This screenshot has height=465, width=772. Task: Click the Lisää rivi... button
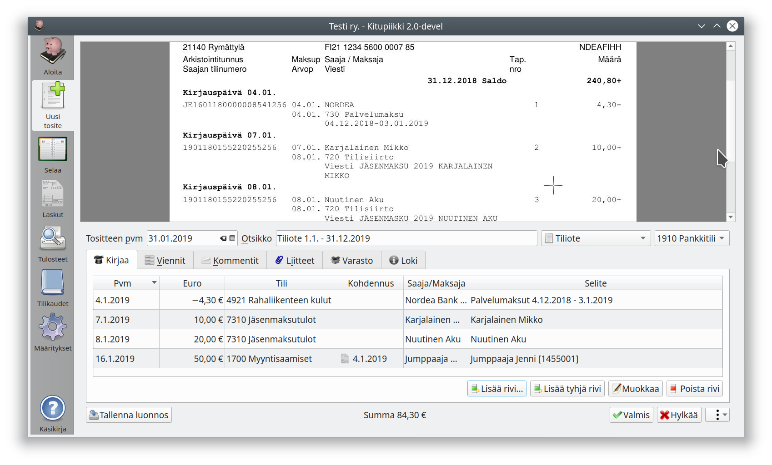point(496,389)
